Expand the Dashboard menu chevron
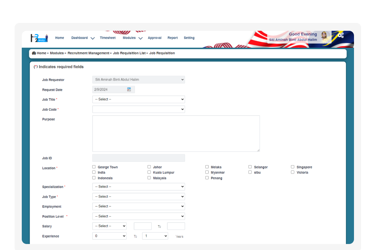Image resolution: width=369 pixels, height=250 pixels. (x=92, y=38)
